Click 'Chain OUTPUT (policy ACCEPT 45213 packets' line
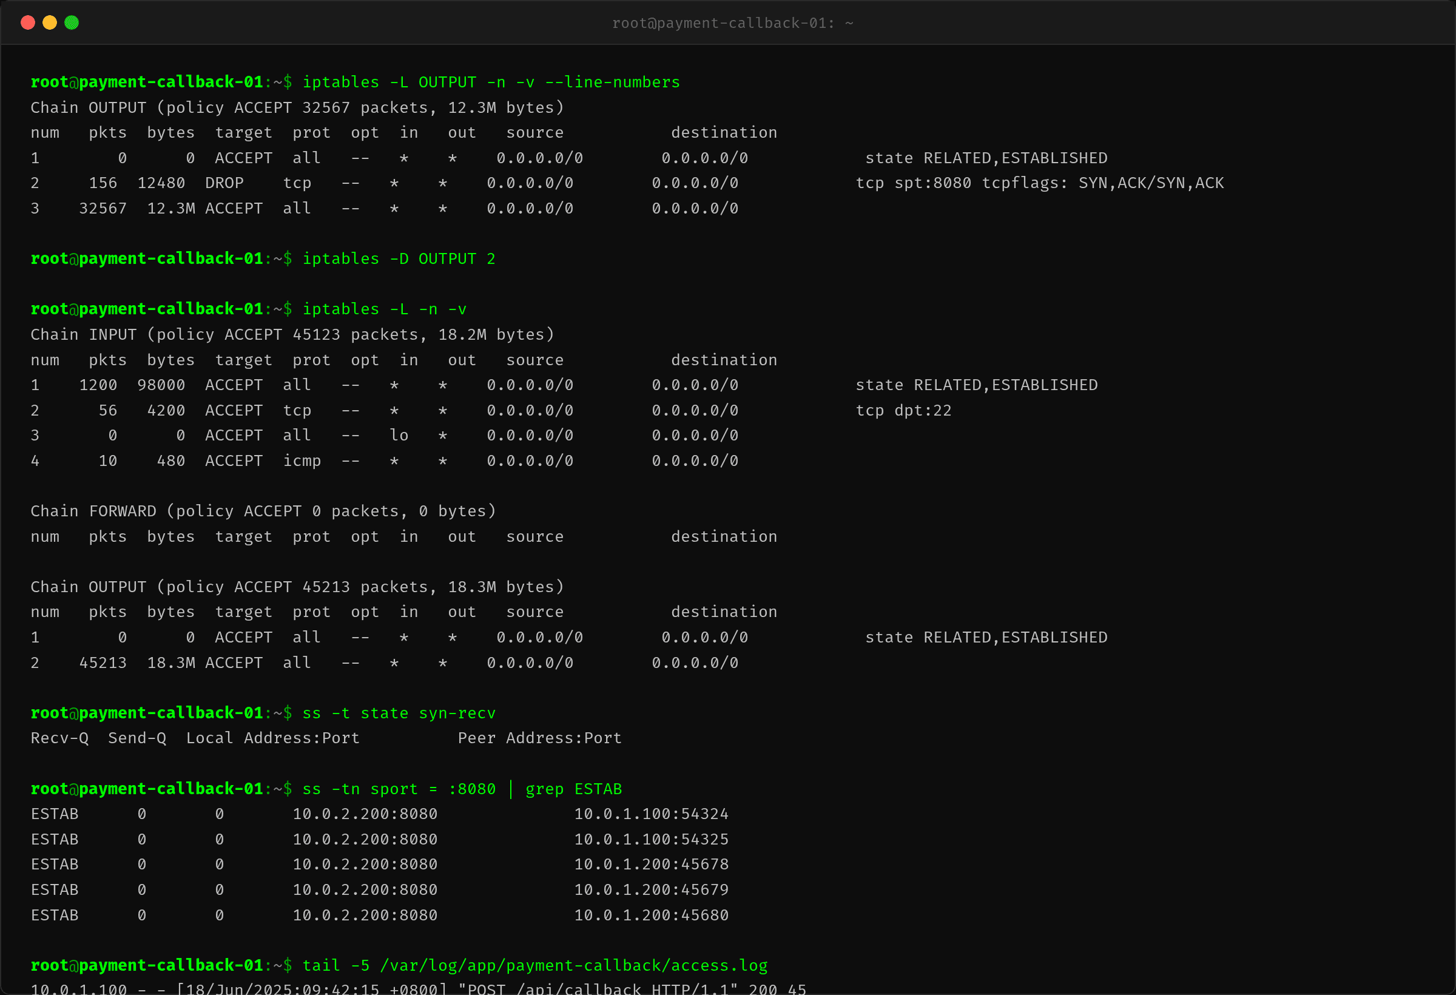1456x995 pixels. [x=298, y=587]
